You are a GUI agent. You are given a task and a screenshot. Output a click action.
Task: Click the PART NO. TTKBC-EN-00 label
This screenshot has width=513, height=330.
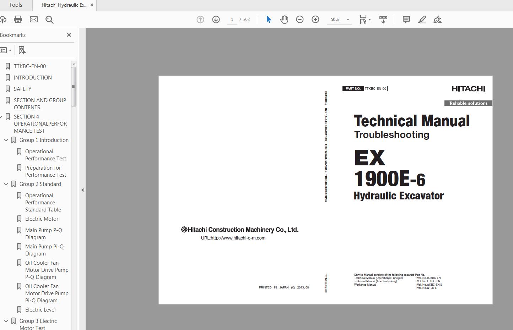[x=365, y=88]
